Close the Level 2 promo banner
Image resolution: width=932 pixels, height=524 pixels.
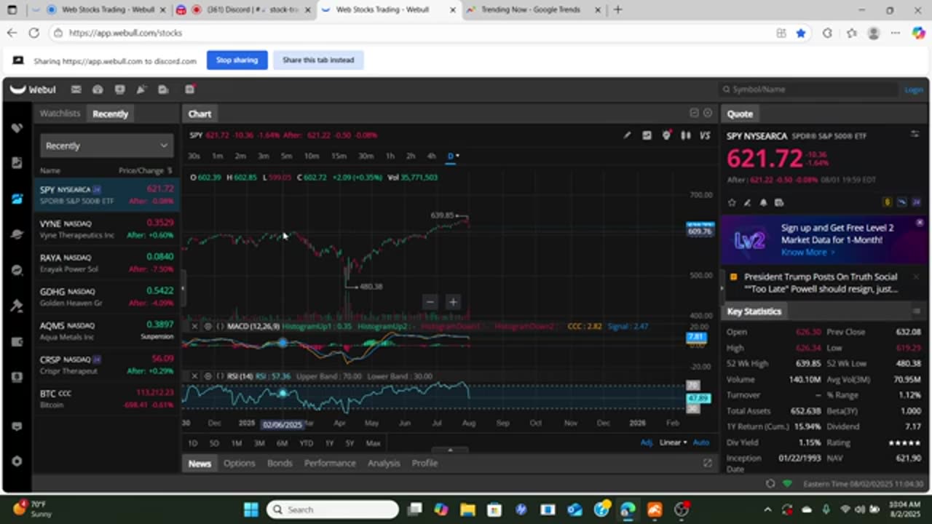pyautogui.click(x=920, y=222)
